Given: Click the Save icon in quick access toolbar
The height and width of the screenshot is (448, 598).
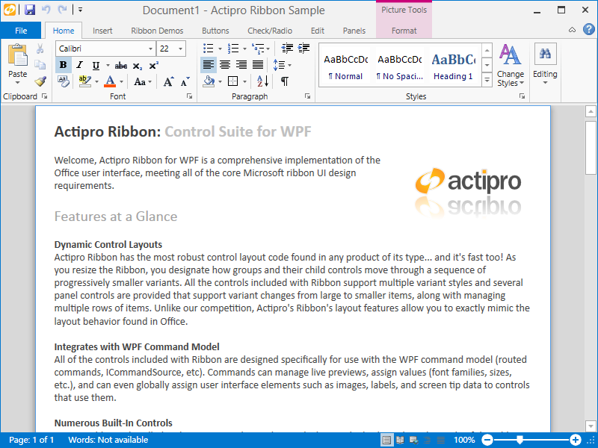Looking at the screenshot, I should tap(30, 10).
